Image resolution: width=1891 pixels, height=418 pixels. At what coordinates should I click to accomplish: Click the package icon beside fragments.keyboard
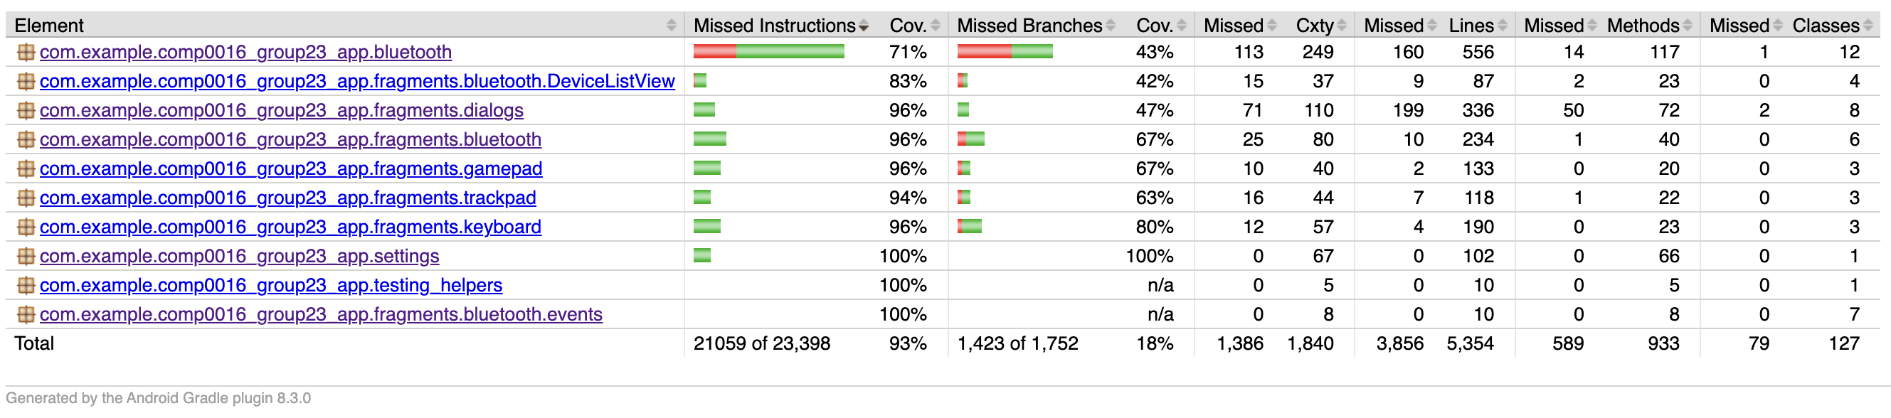26,227
